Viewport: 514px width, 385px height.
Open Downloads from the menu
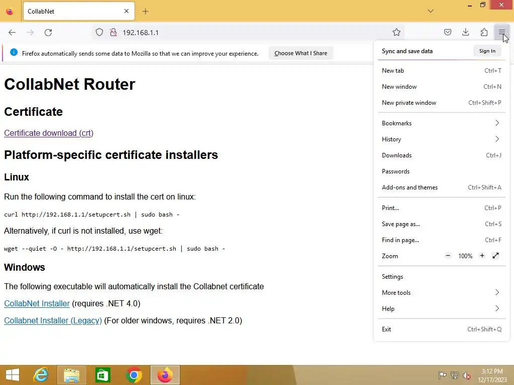coord(442,155)
